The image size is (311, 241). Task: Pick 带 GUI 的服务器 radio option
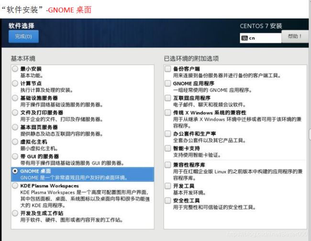point(15,156)
